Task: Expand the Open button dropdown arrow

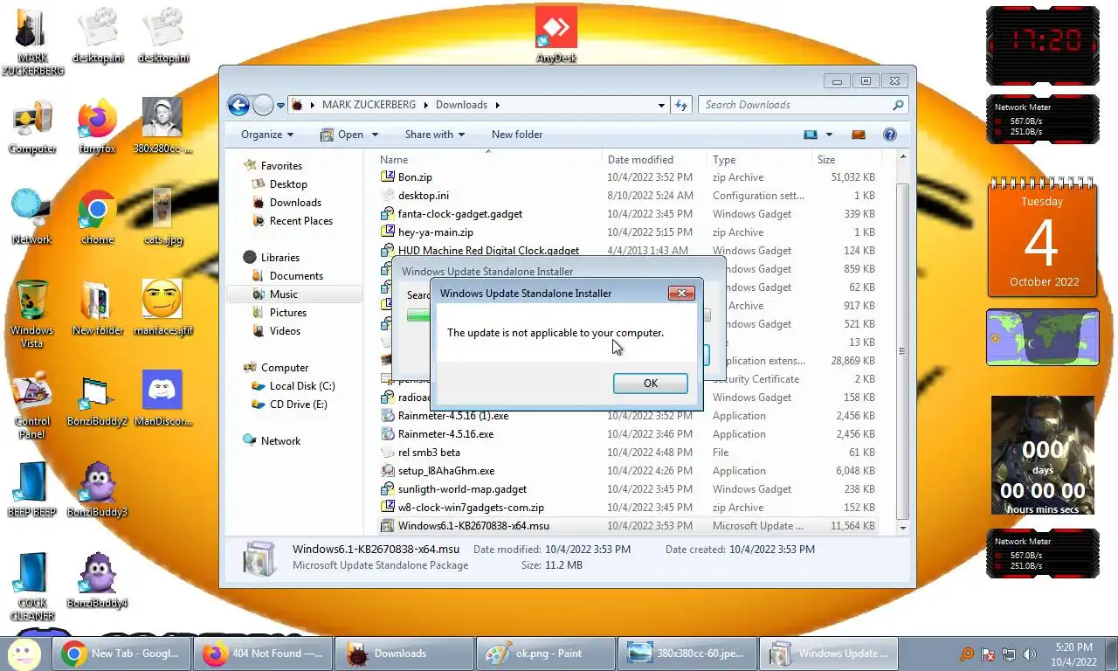Action: (375, 135)
